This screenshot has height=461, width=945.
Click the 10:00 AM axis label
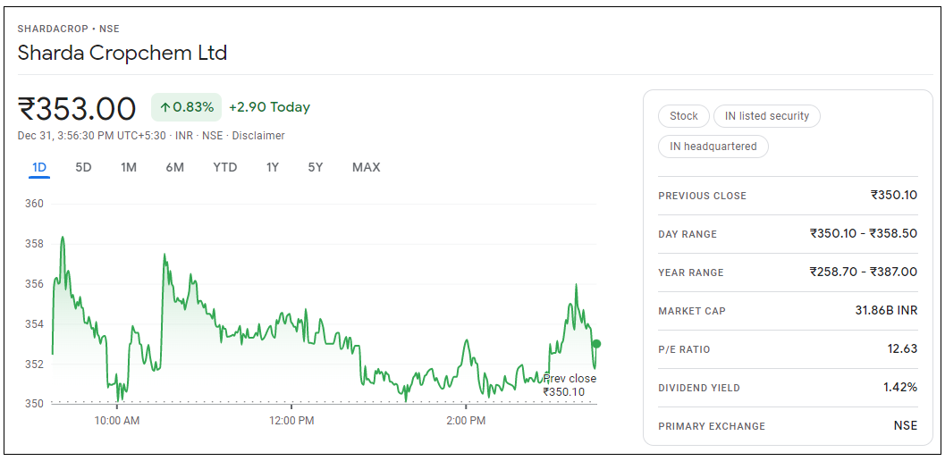pyautogui.click(x=117, y=421)
